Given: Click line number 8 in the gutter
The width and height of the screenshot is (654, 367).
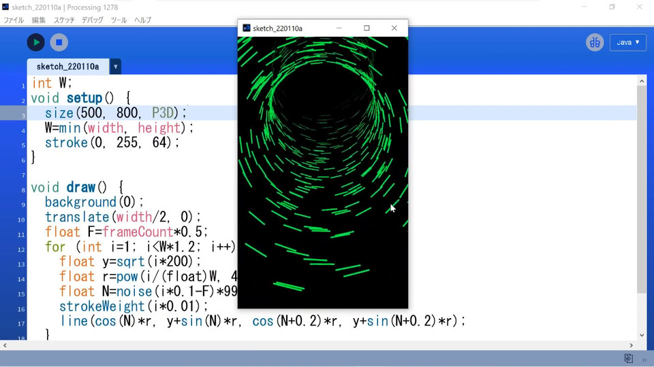Looking at the screenshot, I should 23,190.
